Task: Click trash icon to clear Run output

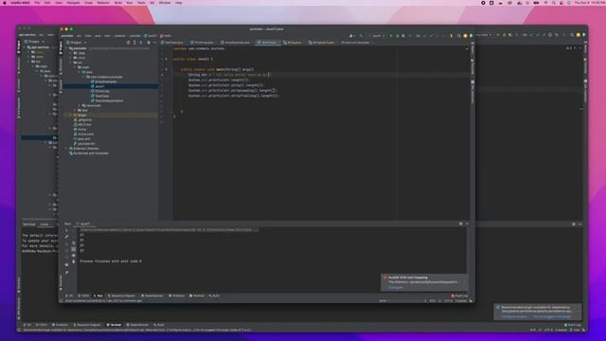Action: coord(74,261)
